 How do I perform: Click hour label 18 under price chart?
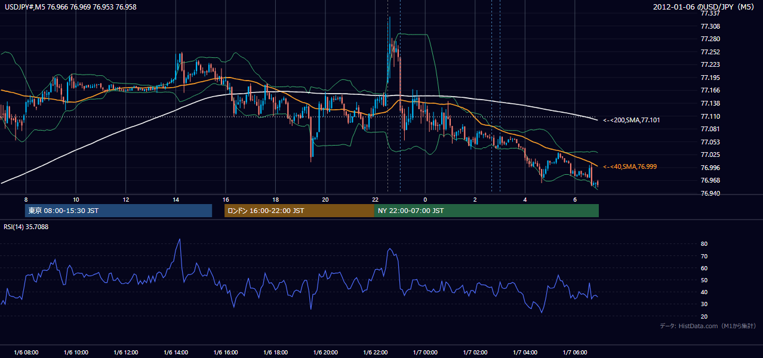pos(275,199)
